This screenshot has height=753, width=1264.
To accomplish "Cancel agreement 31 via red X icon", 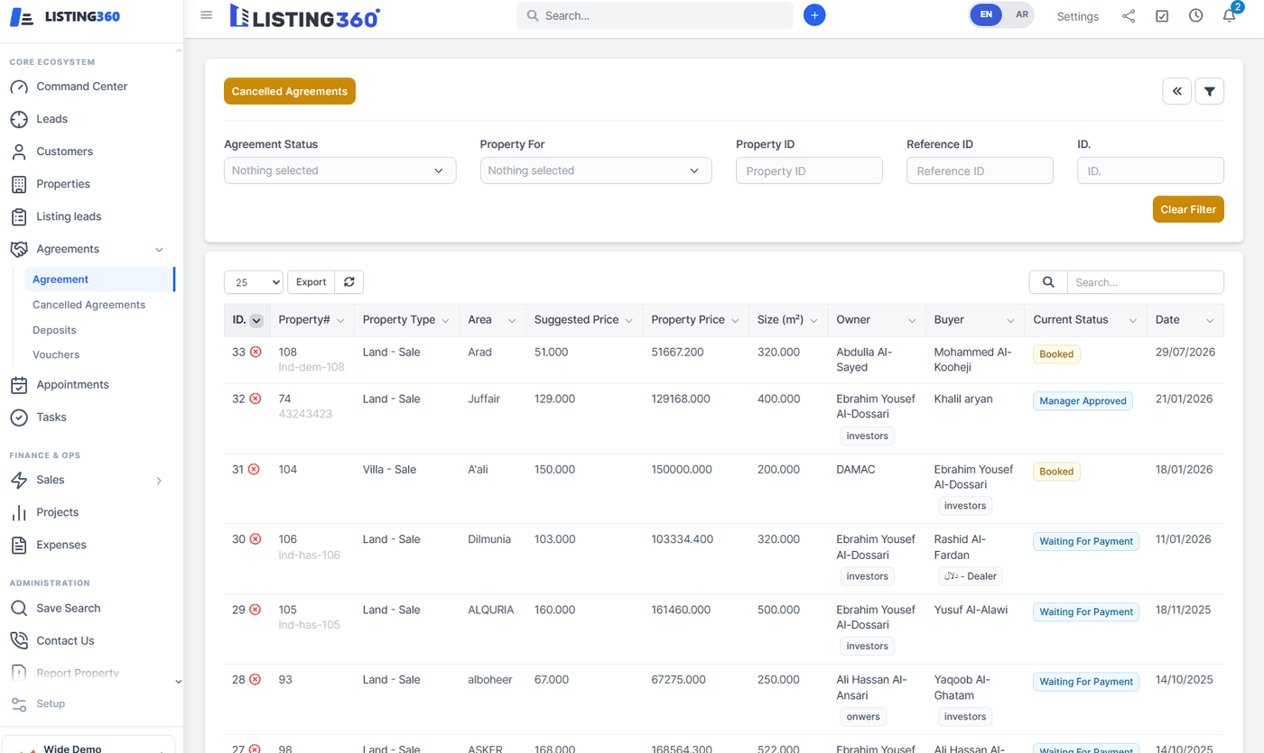I will pyautogui.click(x=254, y=470).
